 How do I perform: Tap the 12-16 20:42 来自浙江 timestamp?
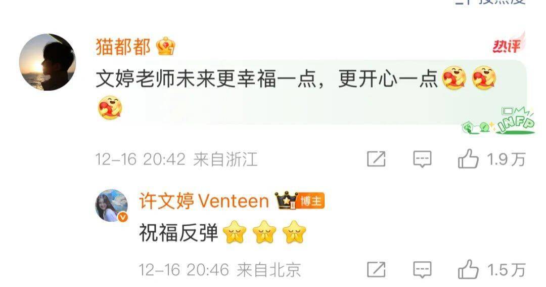(176, 159)
